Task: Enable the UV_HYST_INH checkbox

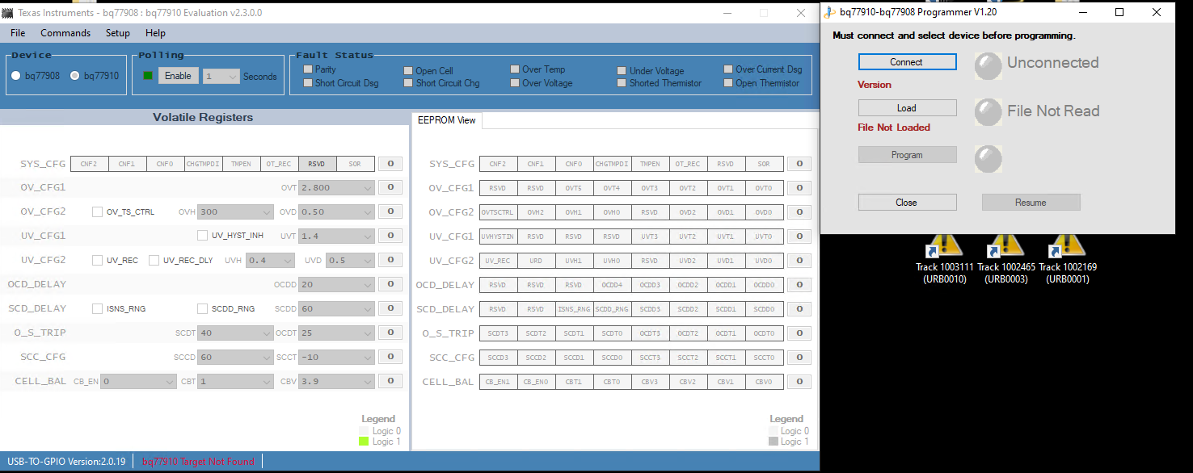Action: [x=203, y=236]
